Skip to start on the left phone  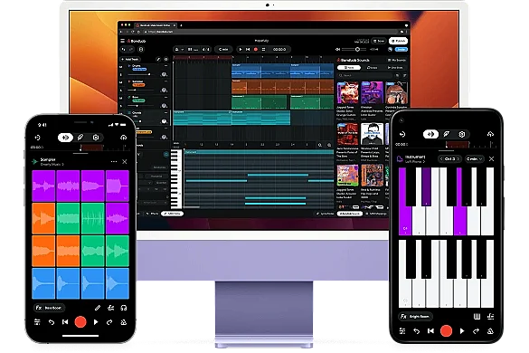click(65, 322)
